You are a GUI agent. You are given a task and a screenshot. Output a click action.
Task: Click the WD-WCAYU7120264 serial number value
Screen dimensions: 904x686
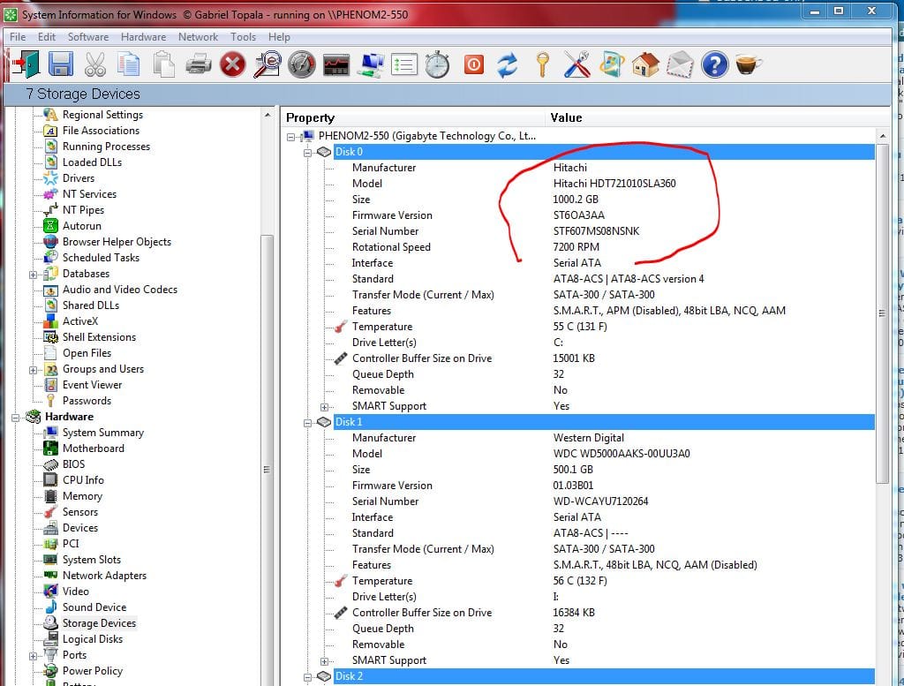click(600, 501)
